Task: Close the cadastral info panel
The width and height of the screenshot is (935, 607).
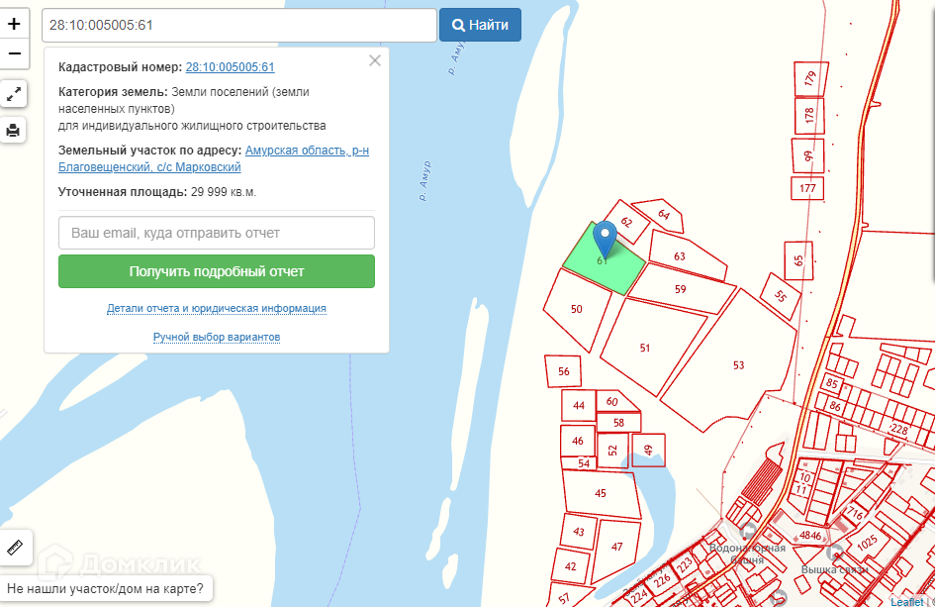Action: (374, 60)
